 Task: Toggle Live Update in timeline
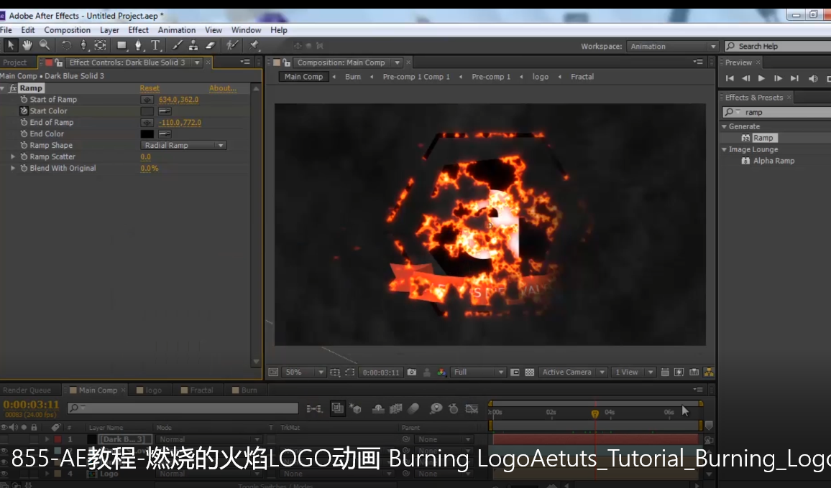tap(338, 408)
